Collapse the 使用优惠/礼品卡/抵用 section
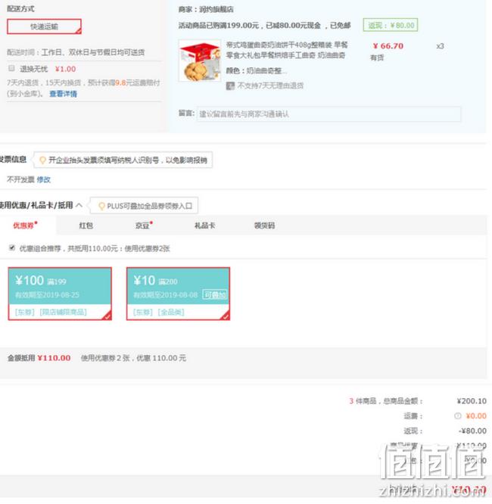Image resolution: width=492 pixels, height=504 pixels. pos(79,205)
